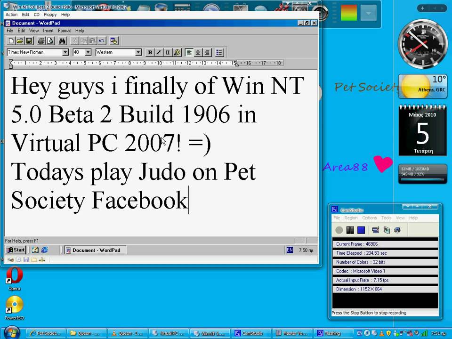
Task: Open WordPad File menu
Action: coord(10,31)
